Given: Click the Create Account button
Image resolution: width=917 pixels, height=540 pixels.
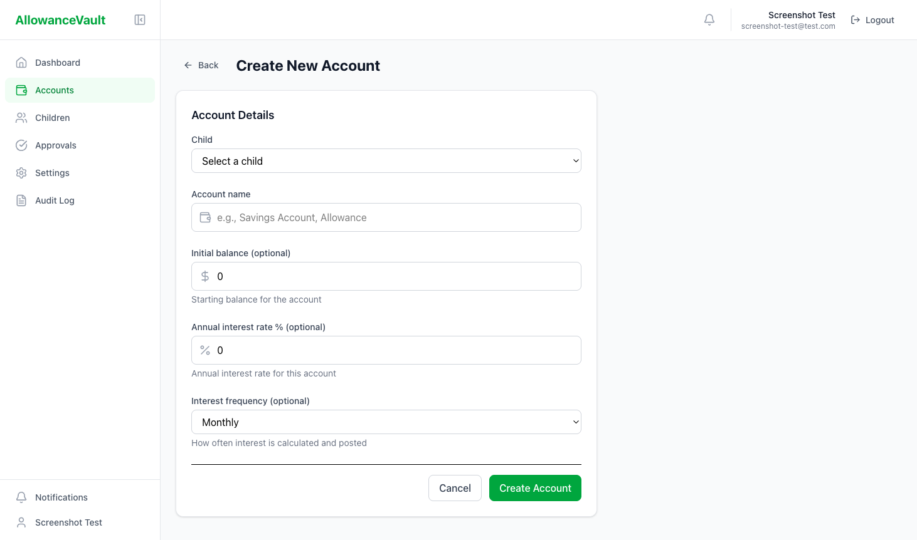Looking at the screenshot, I should coord(535,488).
